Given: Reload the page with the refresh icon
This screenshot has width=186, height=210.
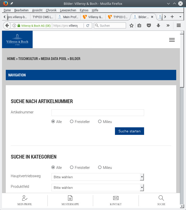Looking at the screenshot, I should (x=88, y=25).
